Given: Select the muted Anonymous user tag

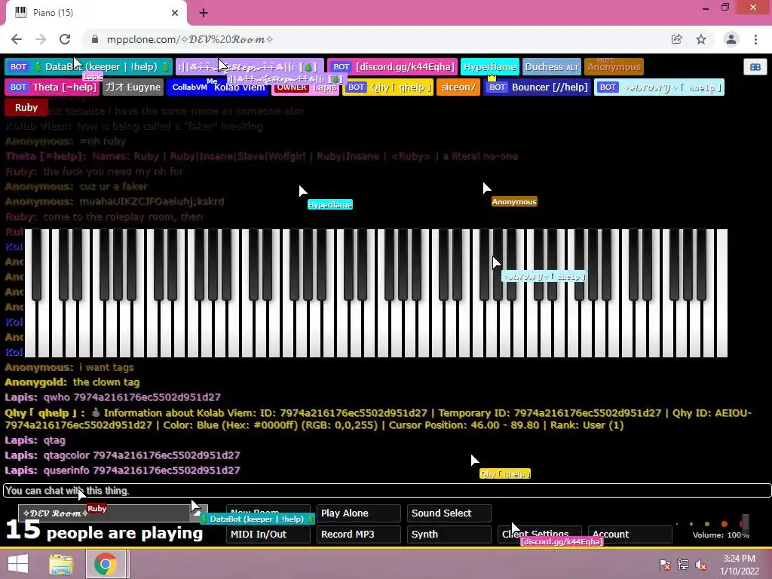Looking at the screenshot, I should click(614, 67).
